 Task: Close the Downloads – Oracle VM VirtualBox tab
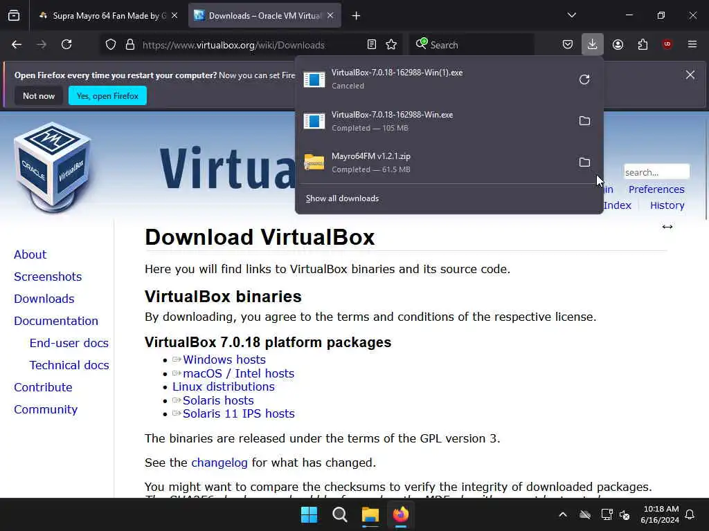(x=330, y=16)
